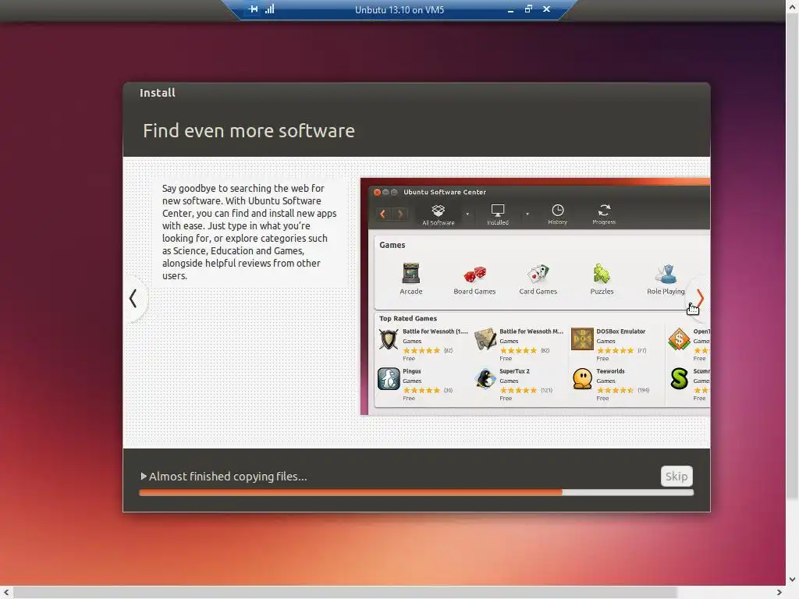Click the green S Scumm icon
The height and width of the screenshot is (599, 799).
pos(679,379)
